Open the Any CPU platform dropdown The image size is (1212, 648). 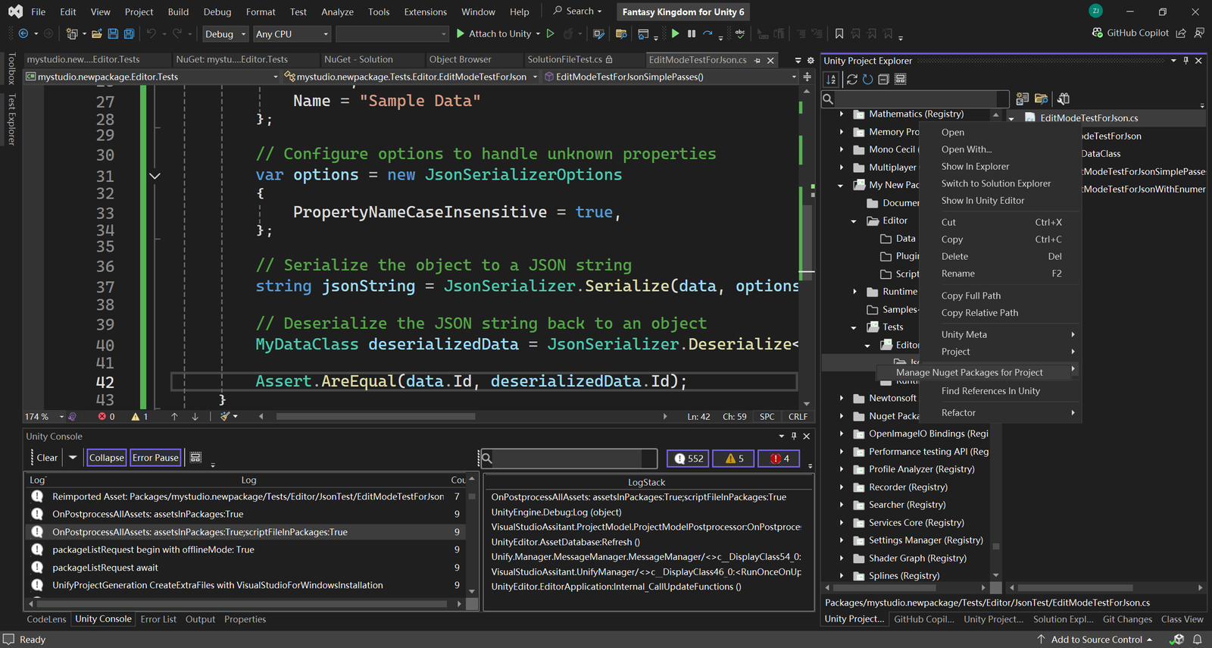pos(292,34)
